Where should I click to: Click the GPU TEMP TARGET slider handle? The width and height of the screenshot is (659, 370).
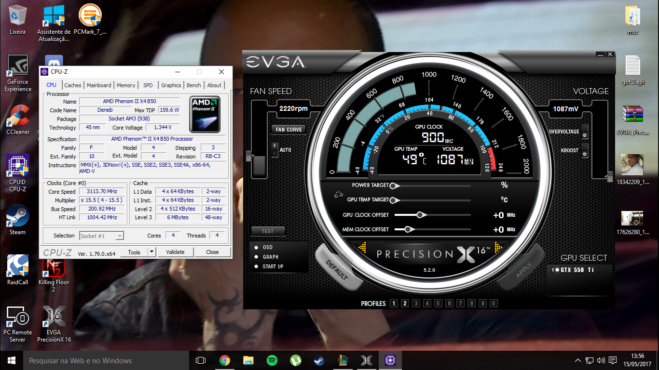point(394,200)
